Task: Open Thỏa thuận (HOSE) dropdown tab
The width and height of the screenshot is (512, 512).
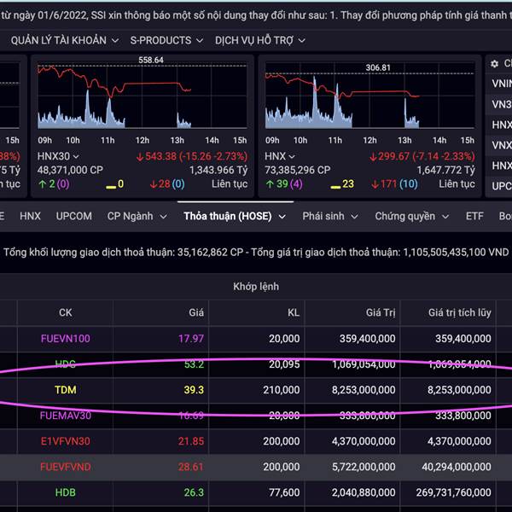Action: [235, 216]
